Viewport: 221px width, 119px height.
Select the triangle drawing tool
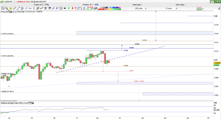84,8
